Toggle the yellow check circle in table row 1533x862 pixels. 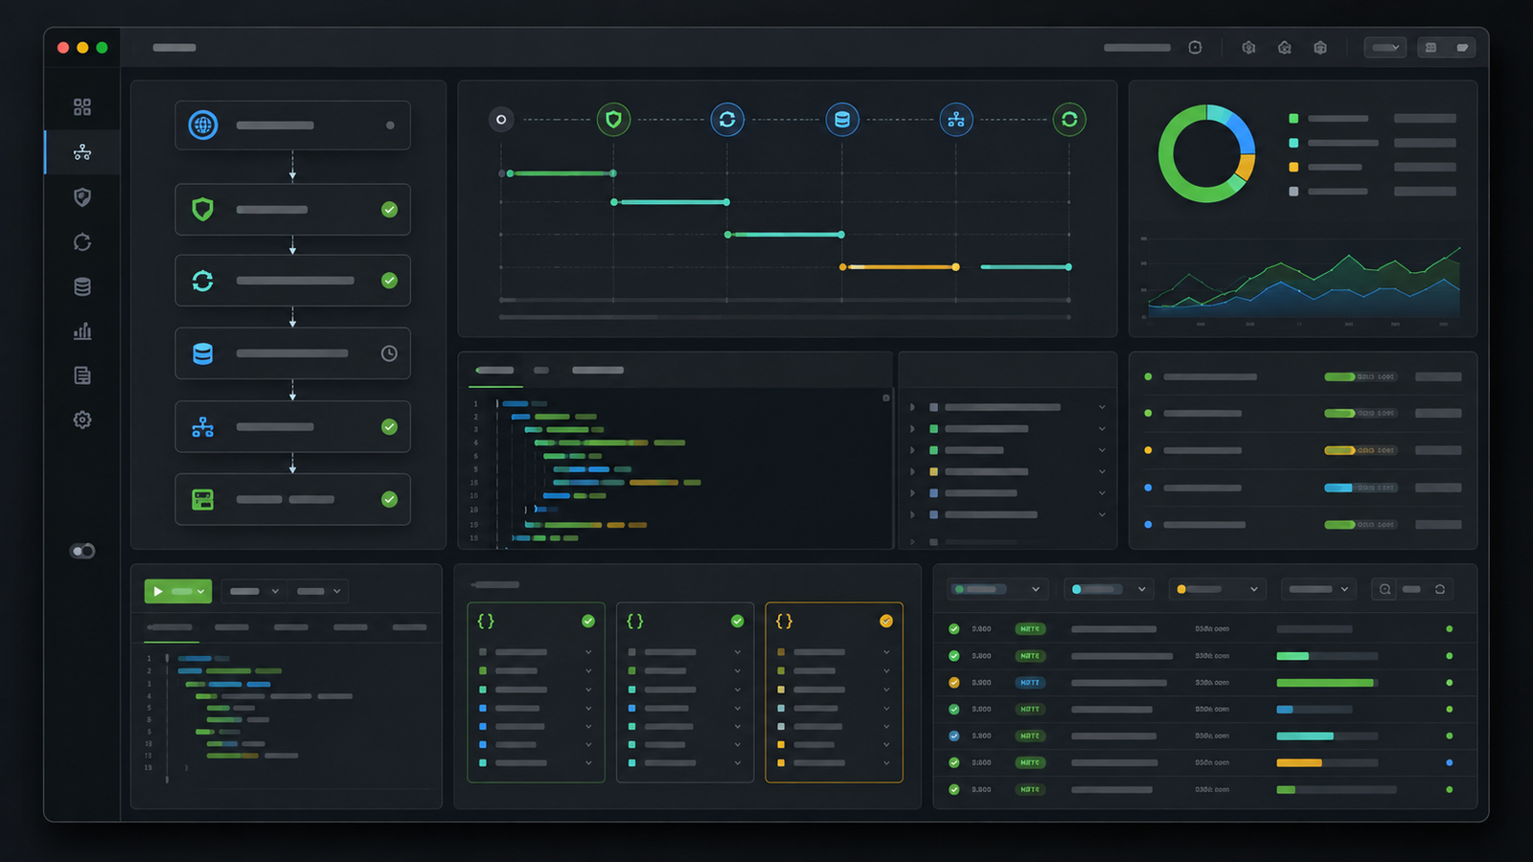pyautogui.click(x=954, y=683)
